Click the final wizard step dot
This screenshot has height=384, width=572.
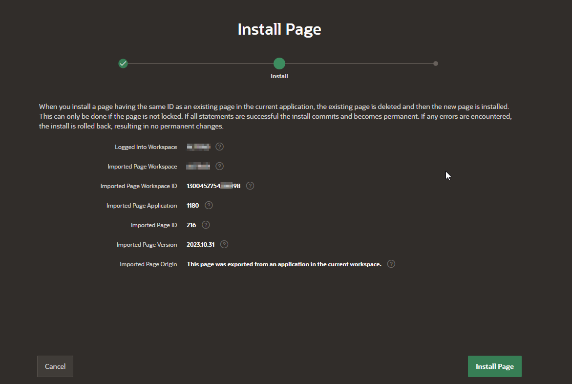435,63
